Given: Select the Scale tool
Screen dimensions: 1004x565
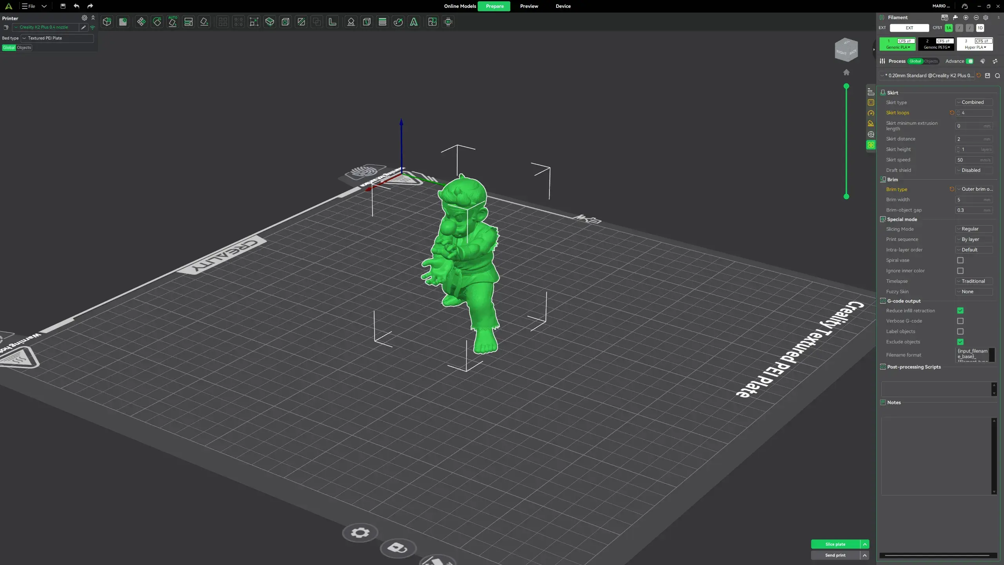Looking at the screenshot, I should tap(254, 22).
